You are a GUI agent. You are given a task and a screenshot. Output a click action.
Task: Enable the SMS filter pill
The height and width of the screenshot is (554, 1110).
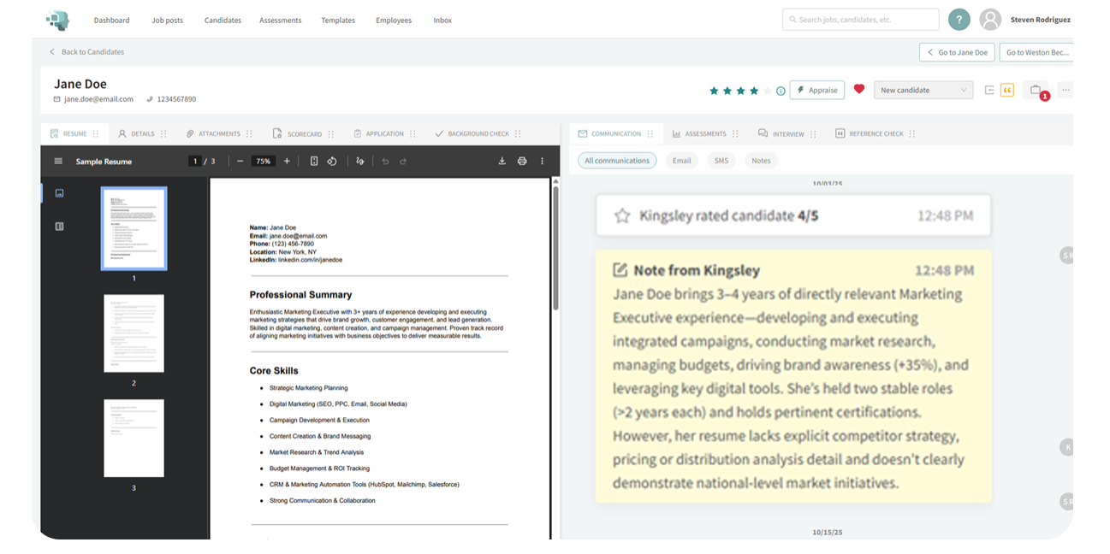721,160
